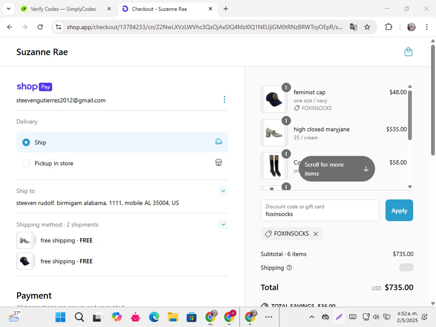
Task: Click the Total price $735.00
Action: point(399,287)
